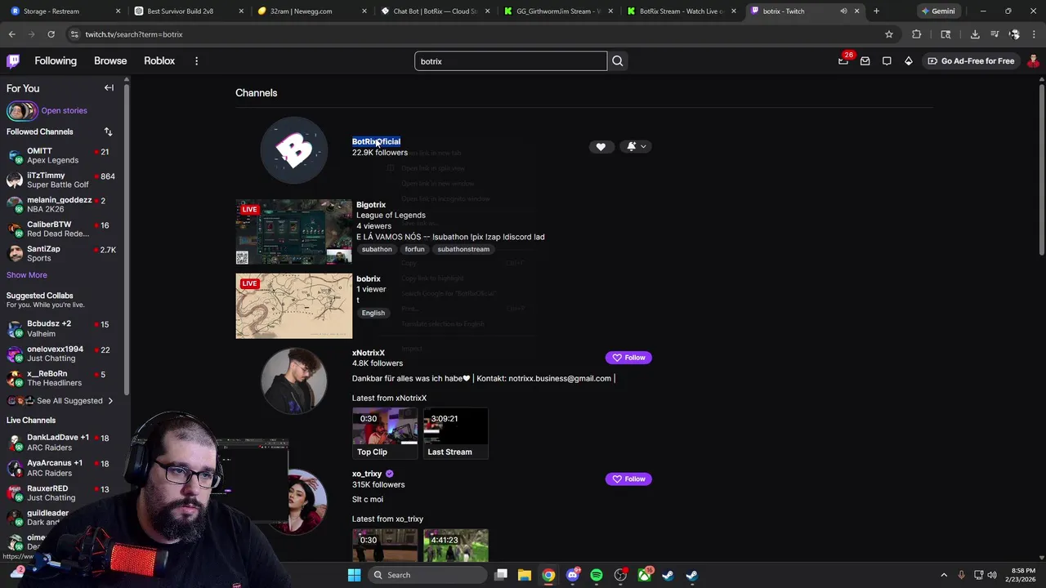
Task: Open Twitch notifications inbox with badge 26
Action: click(x=843, y=61)
